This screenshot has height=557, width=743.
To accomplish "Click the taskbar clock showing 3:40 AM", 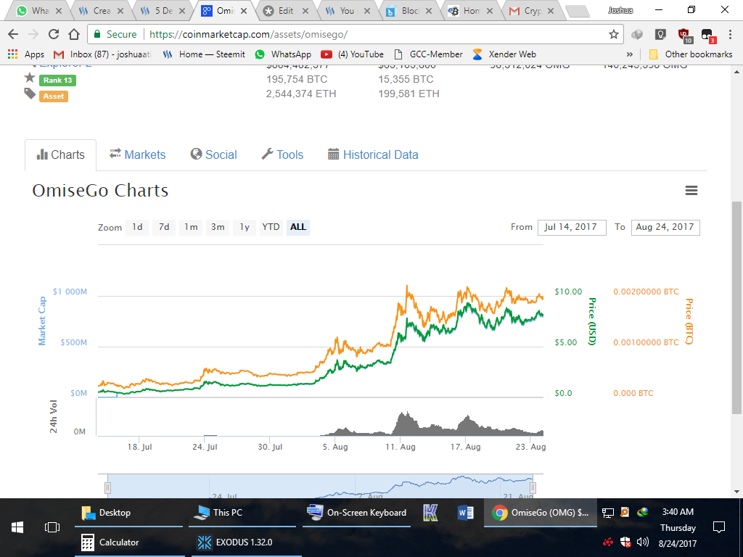I will [x=678, y=512].
